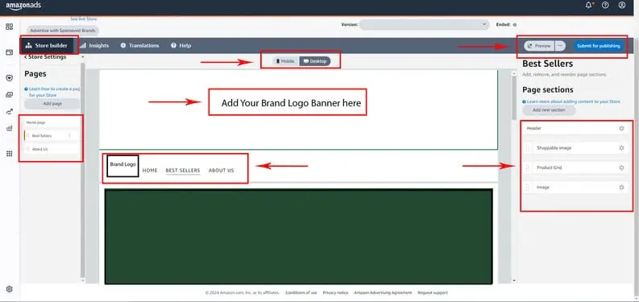This screenshot has width=639, height=302.
Task: Click the Preview button
Action: 539,46
